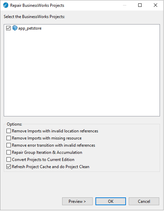This screenshot has height=211, width=164.
Task: Minimize the Repair BusinessWorks Projects dialog
Action: 125,5
